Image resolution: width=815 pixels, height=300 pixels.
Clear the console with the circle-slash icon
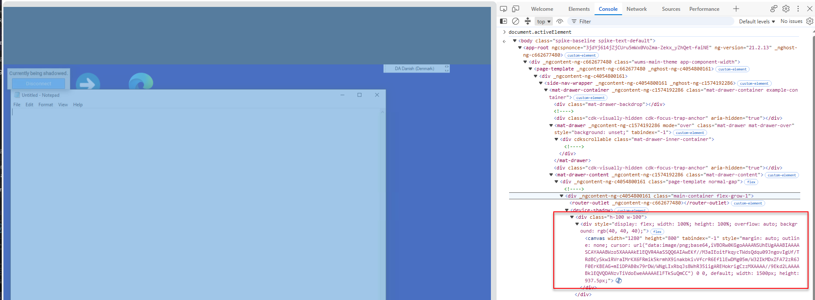pos(516,21)
